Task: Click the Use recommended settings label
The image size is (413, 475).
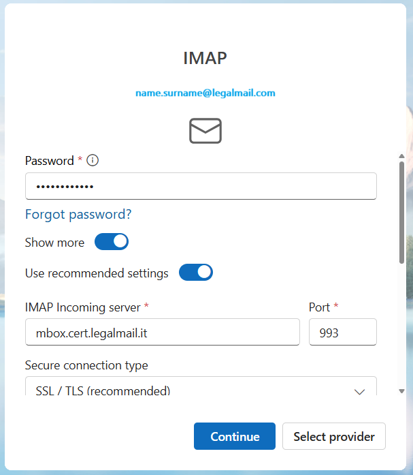Action: tap(97, 273)
